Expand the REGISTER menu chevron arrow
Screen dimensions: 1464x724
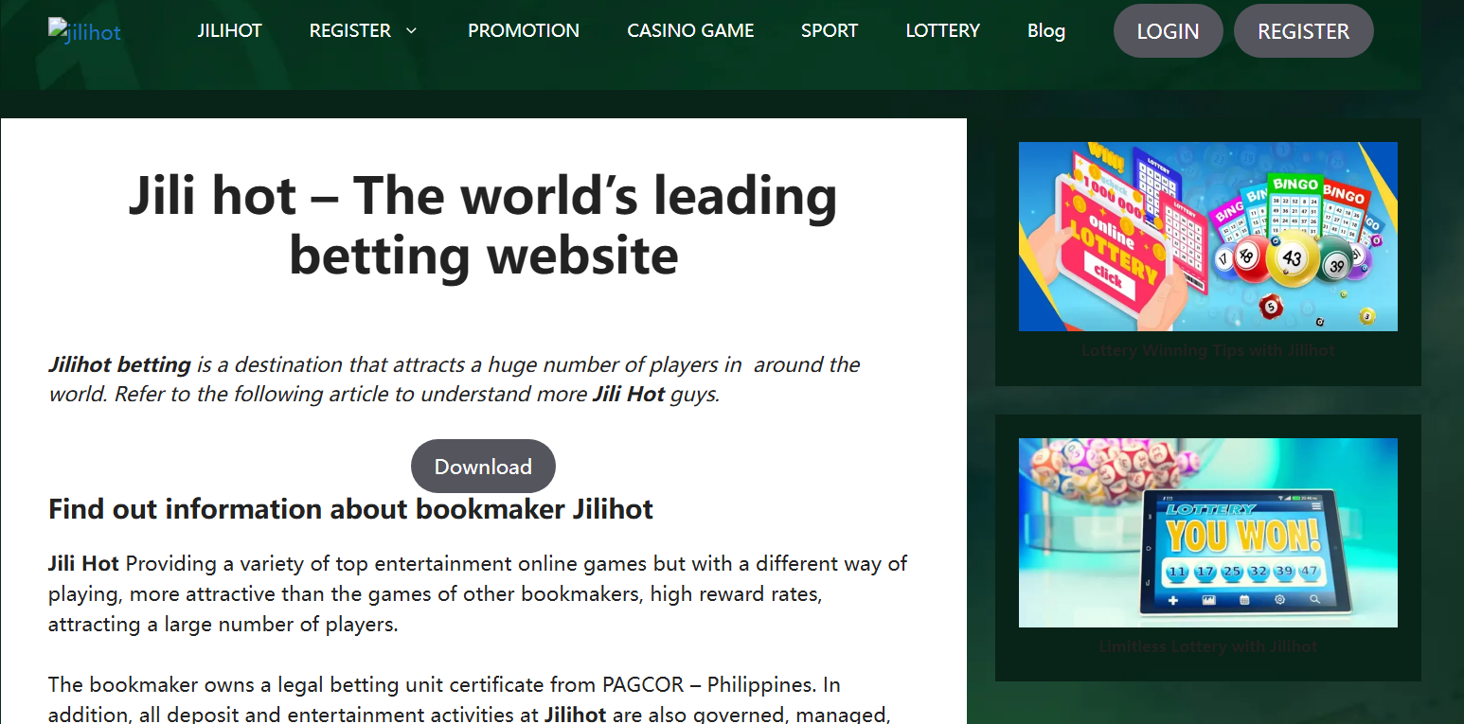(411, 31)
